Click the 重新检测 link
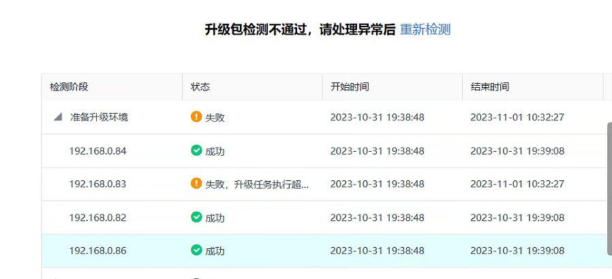Viewport: 612px width, 279px height. point(425,30)
